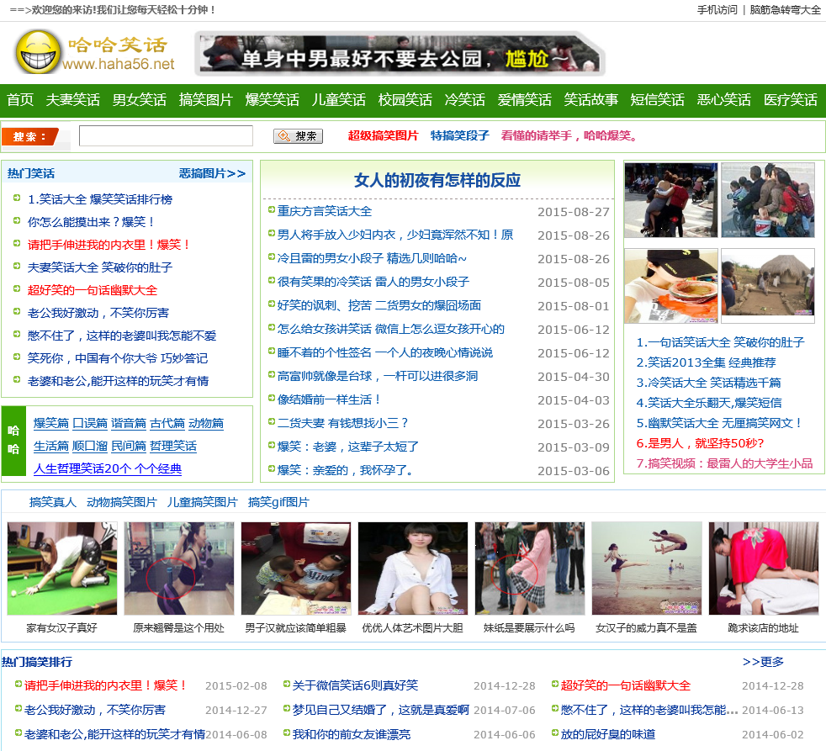Open 夫妻笑话大全 笑破你的肚子
This screenshot has height=751, width=826.
pos(100,267)
